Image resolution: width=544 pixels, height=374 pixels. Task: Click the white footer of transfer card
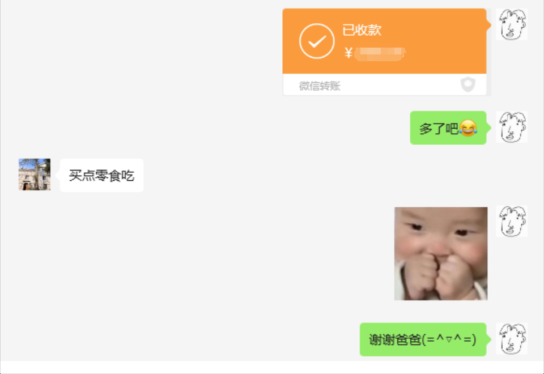[x=384, y=84]
